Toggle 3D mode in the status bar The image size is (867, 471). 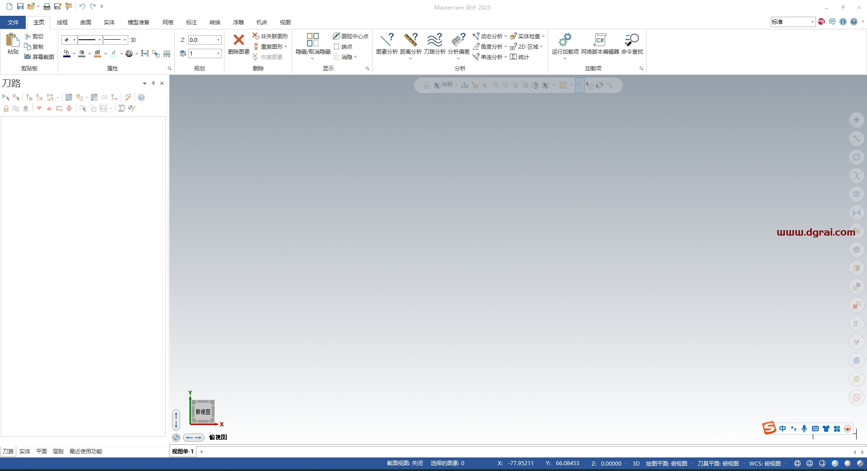point(636,464)
